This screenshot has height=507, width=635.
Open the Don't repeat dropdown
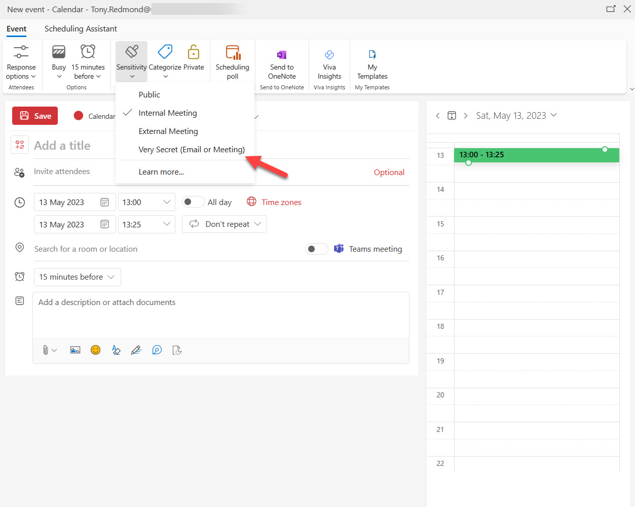pos(224,224)
